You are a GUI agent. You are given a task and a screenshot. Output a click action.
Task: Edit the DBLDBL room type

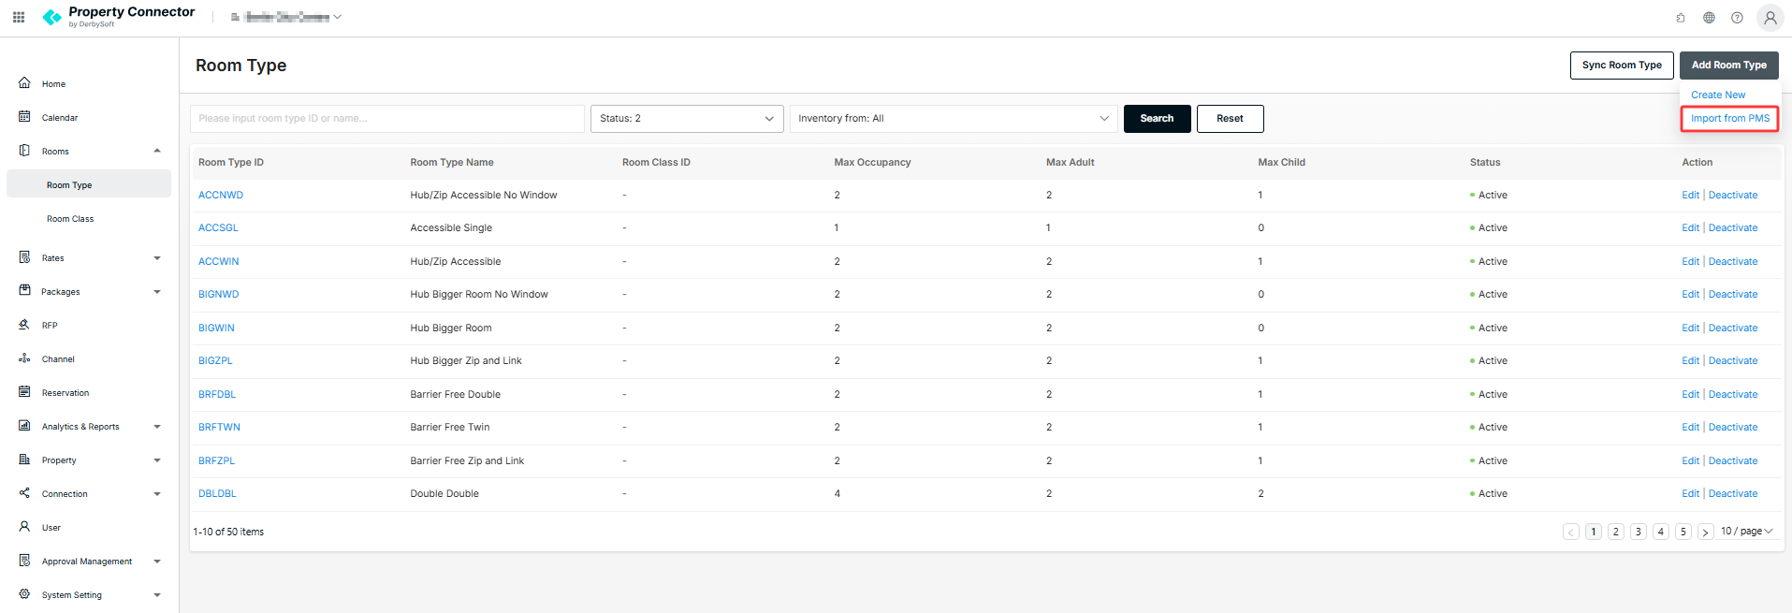1690,493
